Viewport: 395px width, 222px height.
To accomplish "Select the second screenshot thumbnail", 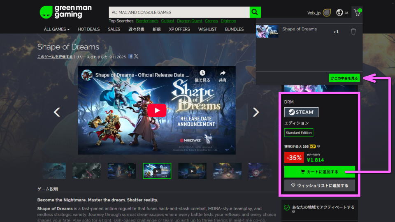I will point(87,171).
